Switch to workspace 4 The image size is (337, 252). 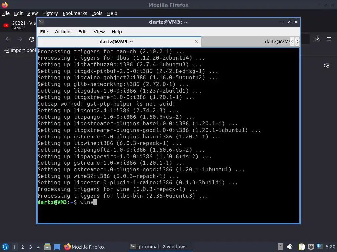[x=39, y=247]
